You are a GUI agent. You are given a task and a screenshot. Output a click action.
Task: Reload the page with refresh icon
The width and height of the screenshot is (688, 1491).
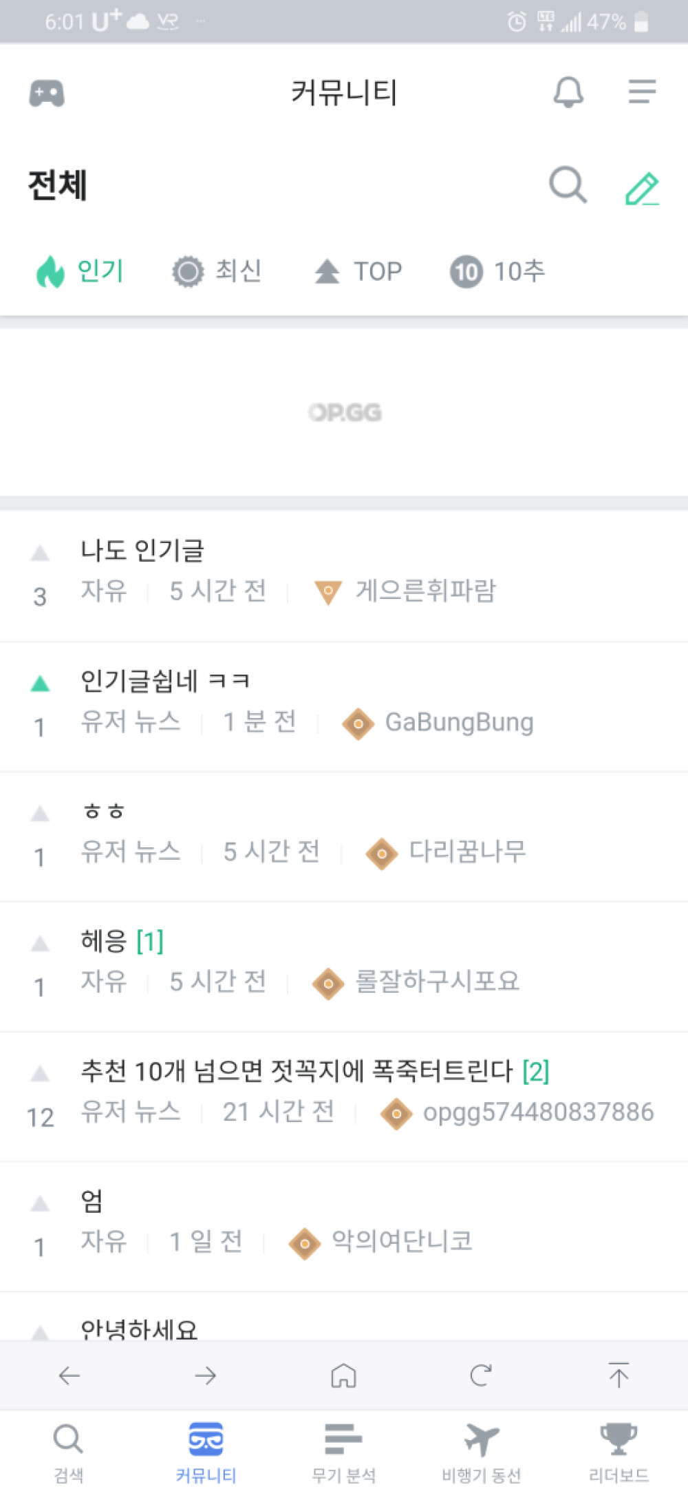(x=480, y=1375)
